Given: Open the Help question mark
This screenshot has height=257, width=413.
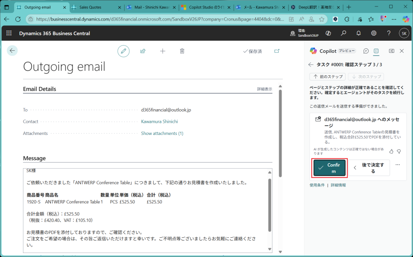Looking at the screenshot, I should tap(389, 33).
